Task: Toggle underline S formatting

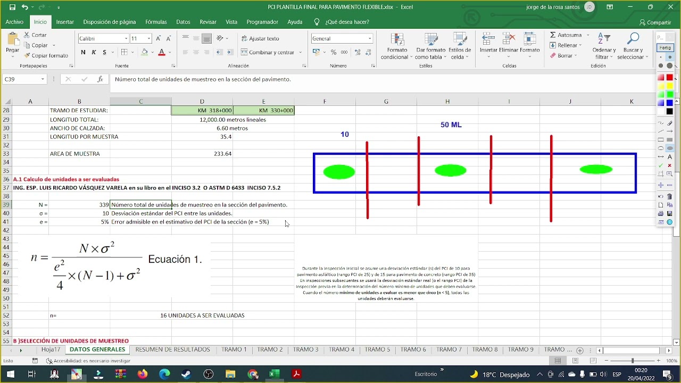Action: [x=104, y=52]
